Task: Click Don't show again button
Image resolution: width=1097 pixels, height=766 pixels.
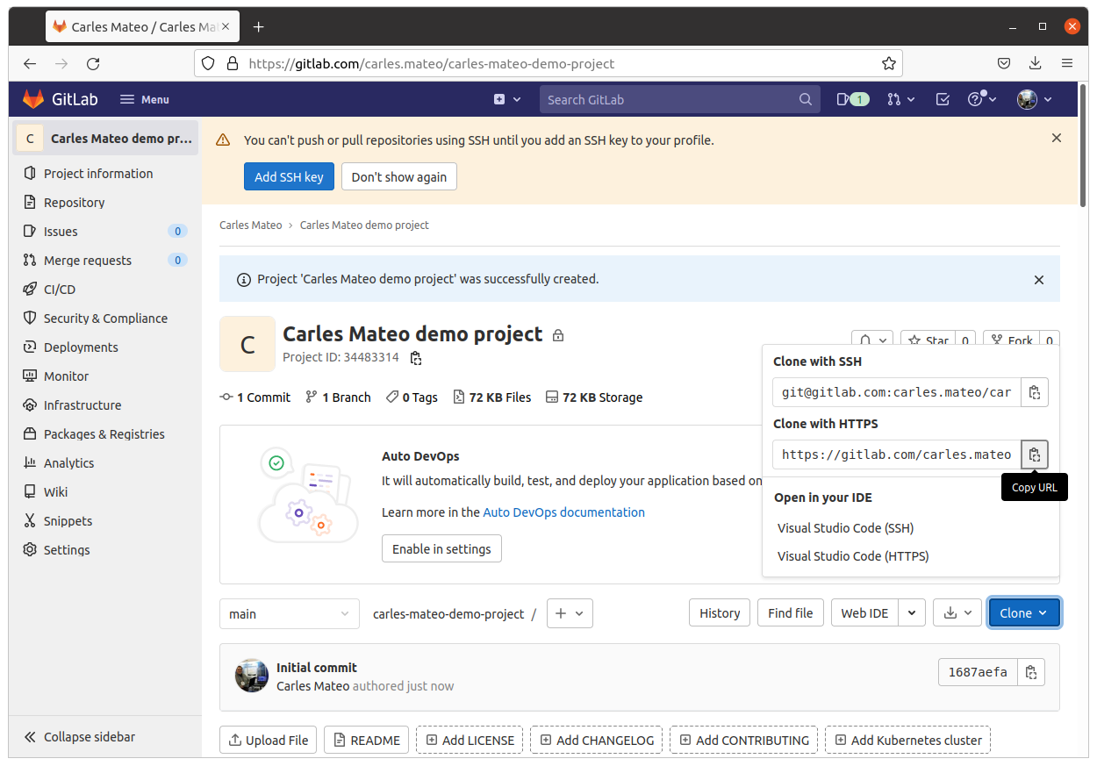Action: point(399,176)
